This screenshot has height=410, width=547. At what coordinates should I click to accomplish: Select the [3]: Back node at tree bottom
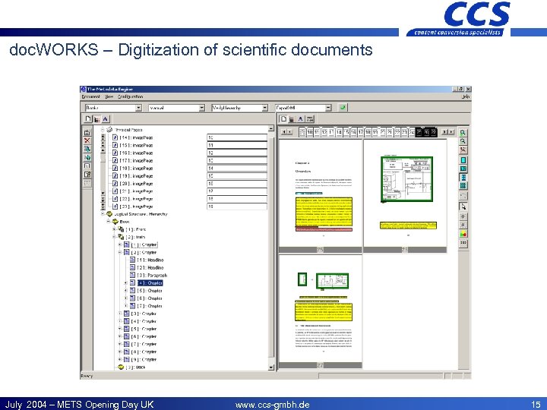pos(132,367)
